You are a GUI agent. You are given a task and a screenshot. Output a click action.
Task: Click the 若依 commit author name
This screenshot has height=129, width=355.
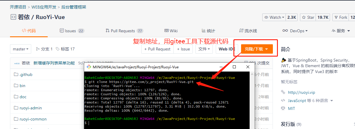26,63
